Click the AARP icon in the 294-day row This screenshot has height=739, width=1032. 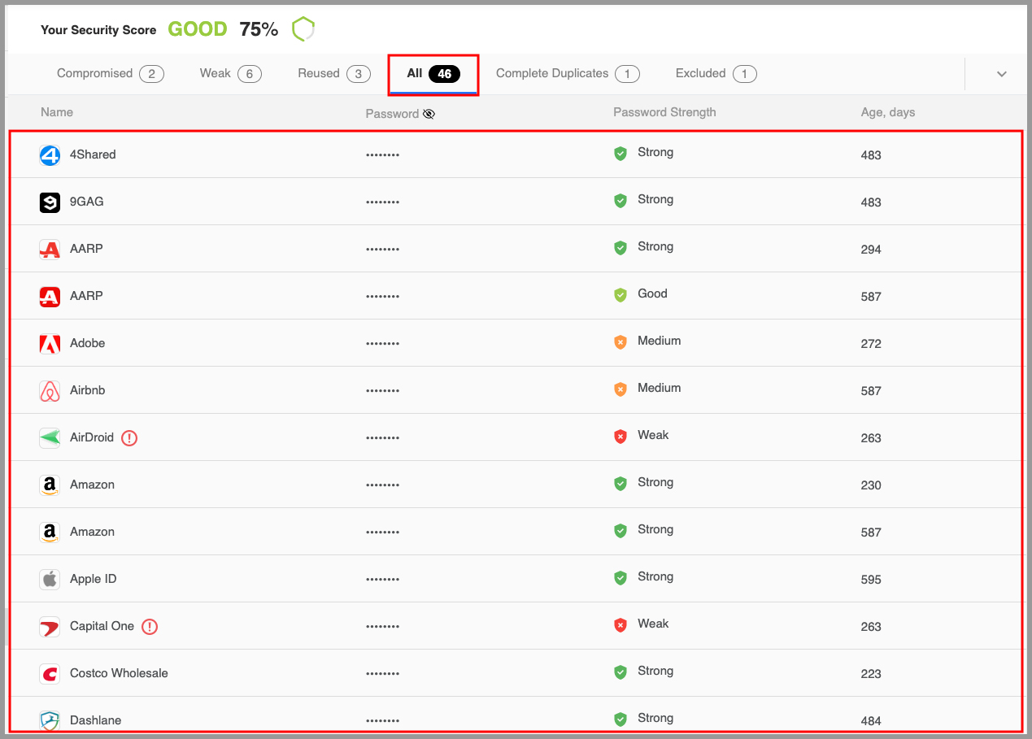click(x=50, y=250)
